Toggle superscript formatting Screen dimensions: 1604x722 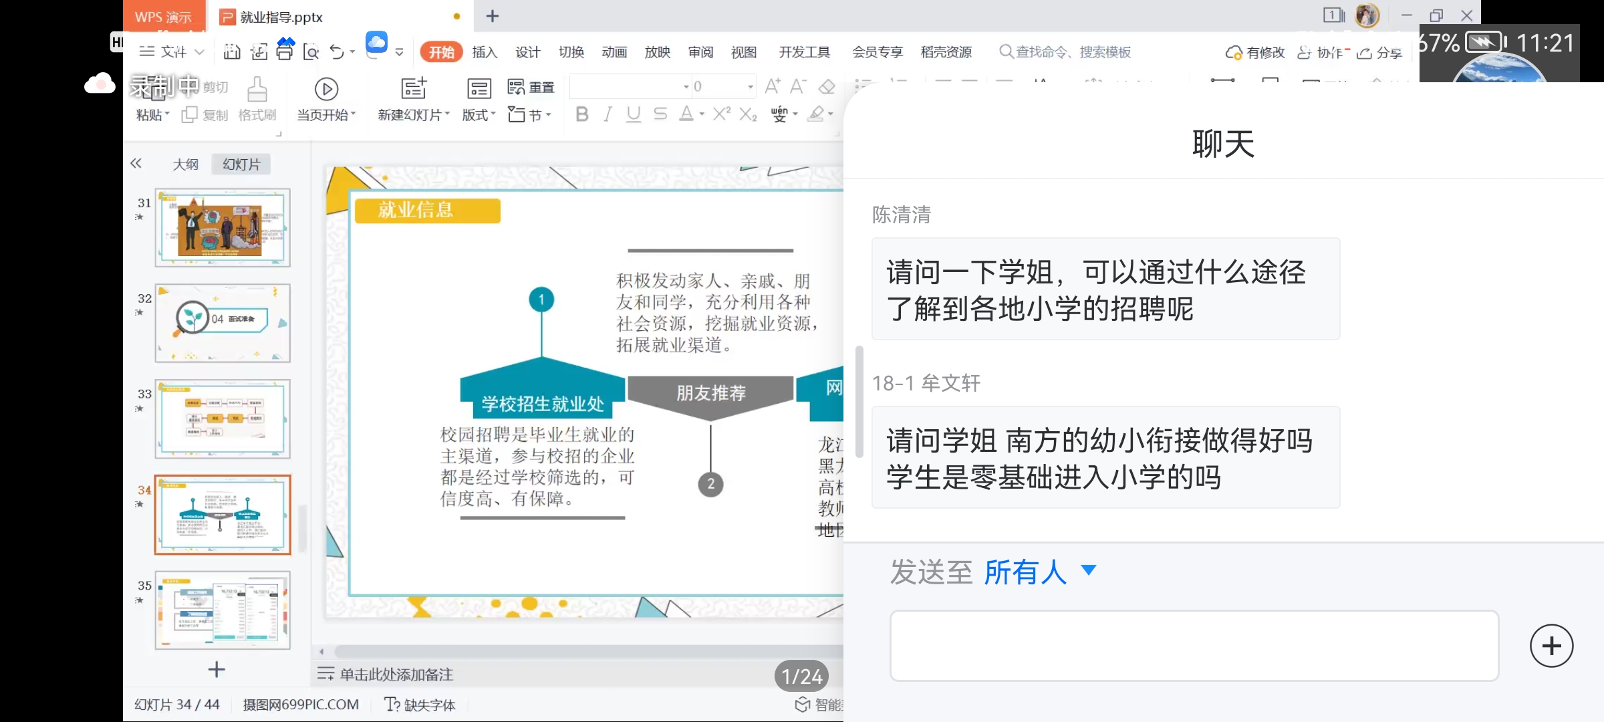pos(721,114)
